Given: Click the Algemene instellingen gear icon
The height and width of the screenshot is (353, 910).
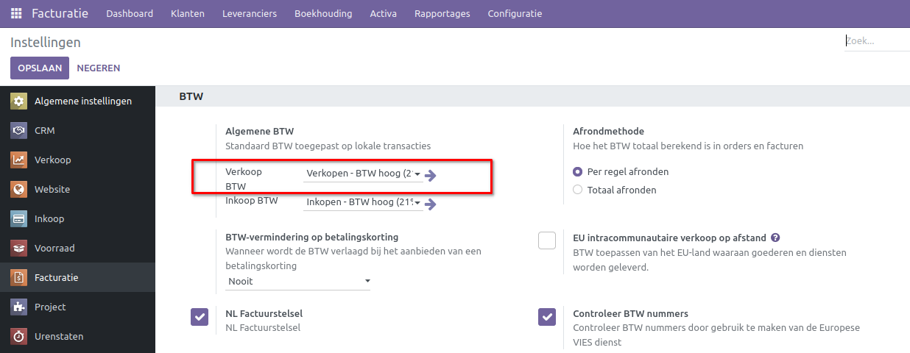Looking at the screenshot, I should click(19, 101).
